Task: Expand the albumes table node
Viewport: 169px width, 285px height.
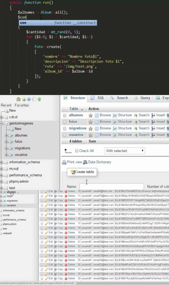Action: point(6,136)
